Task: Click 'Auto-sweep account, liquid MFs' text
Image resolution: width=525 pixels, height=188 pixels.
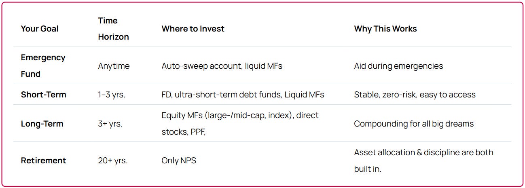Action: tap(222, 66)
